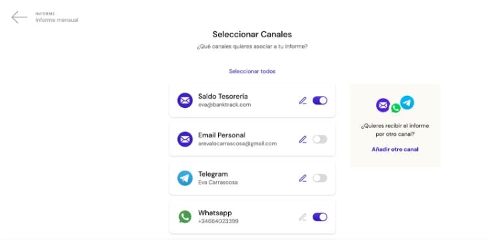
Task: Select the Telegram Eva Carrascosa card
Action: pyautogui.click(x=252, y=178)
